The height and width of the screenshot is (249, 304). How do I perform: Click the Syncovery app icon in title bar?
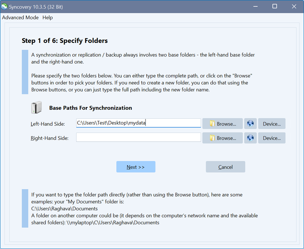pos(4,7)
